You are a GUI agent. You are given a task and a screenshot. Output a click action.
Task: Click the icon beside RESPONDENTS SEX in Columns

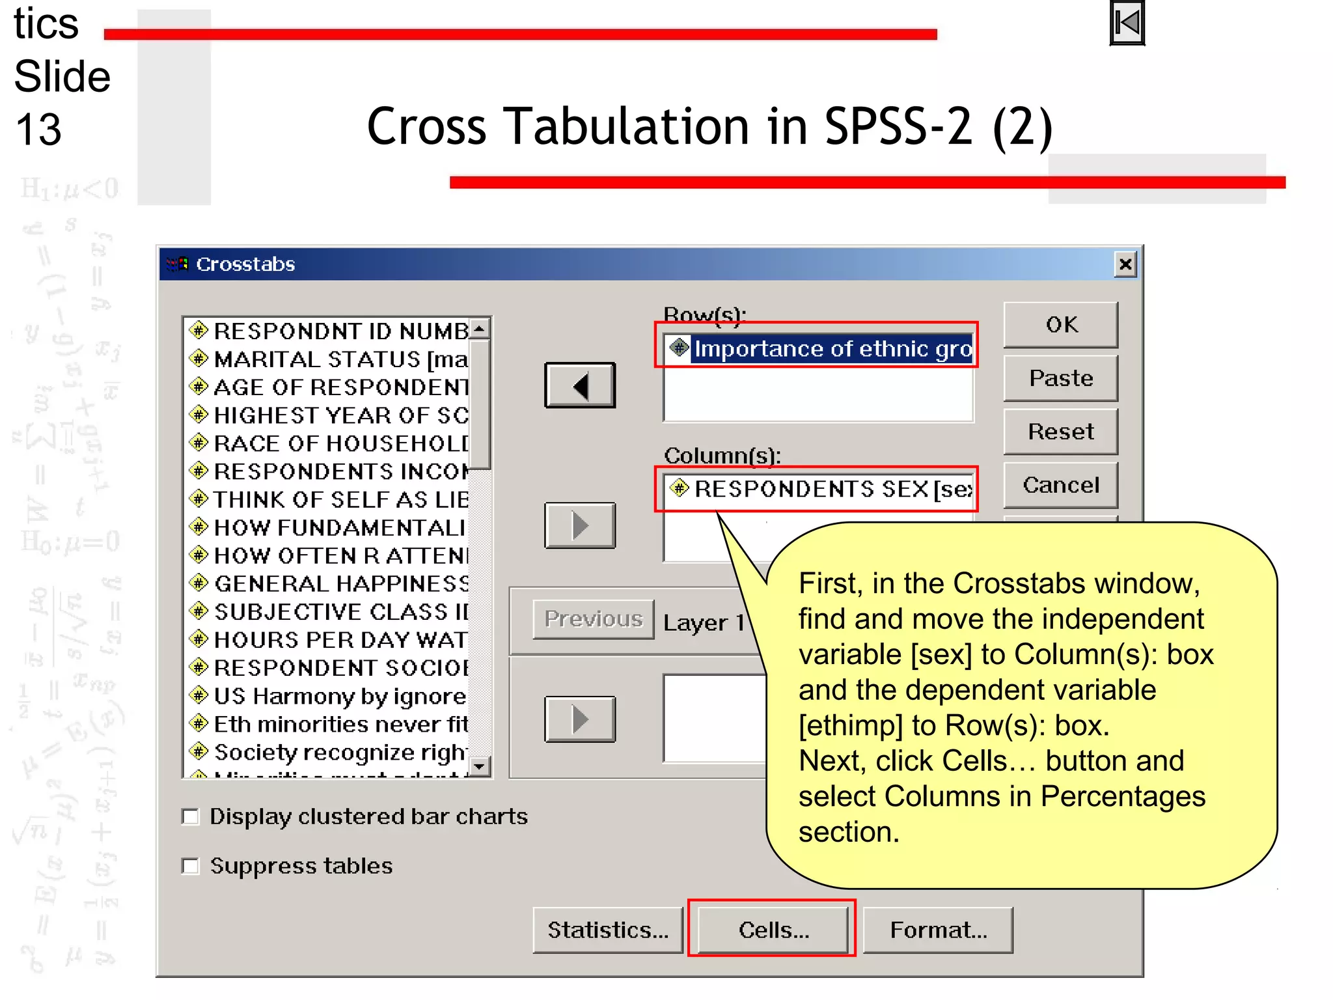679,488
